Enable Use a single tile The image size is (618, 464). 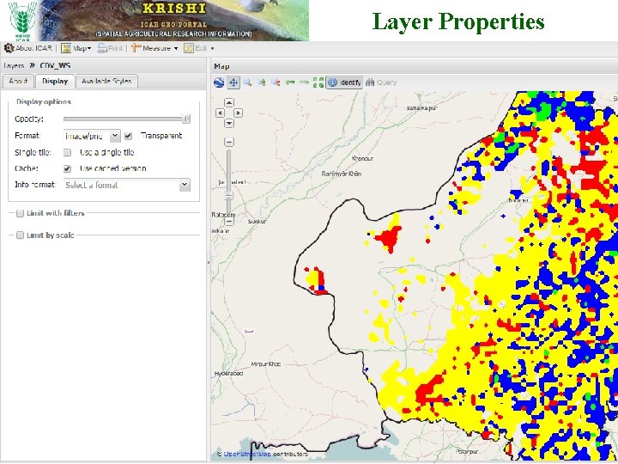click(x=67, y=152)
